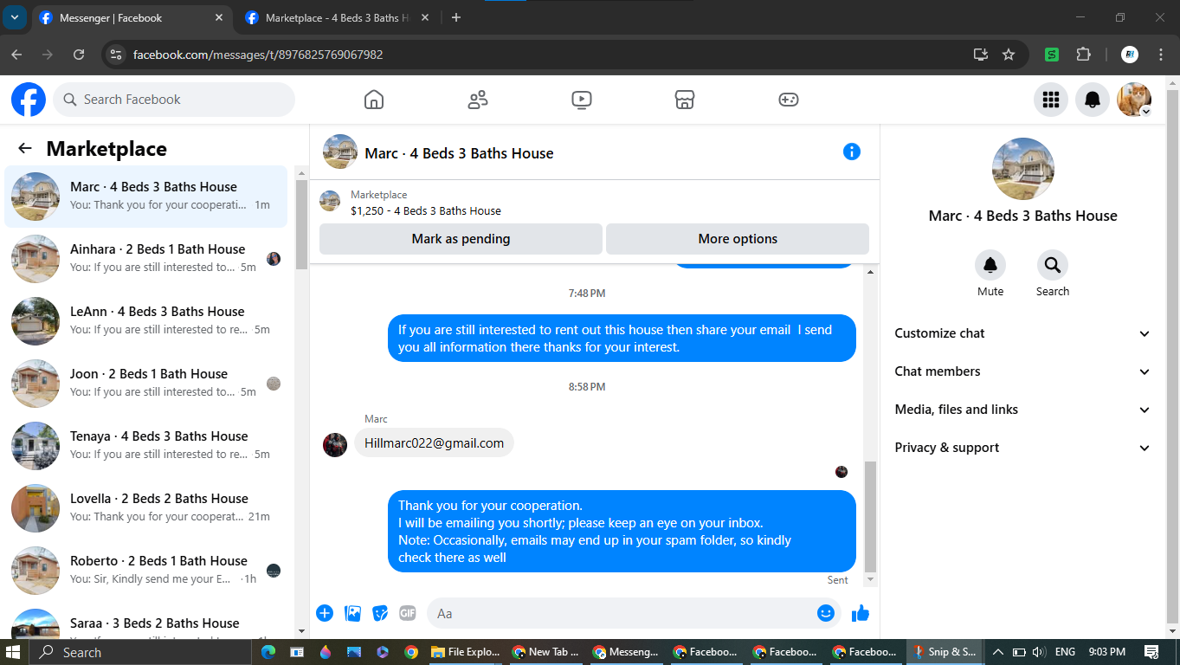Open the Friends icon in the top navigation

(478, 100)
